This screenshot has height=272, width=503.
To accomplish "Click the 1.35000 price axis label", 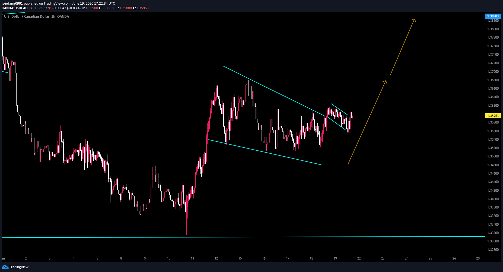I will (x=493, y=156).
